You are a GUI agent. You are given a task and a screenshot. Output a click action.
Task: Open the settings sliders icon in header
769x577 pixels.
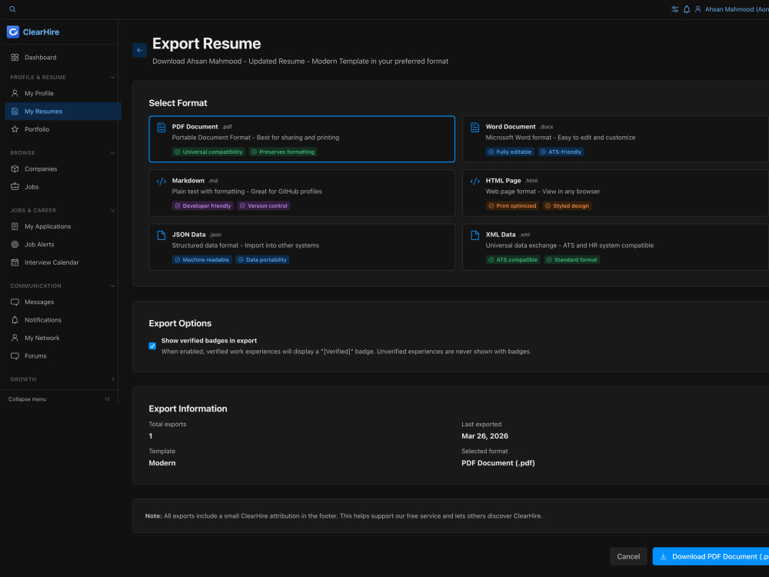[675, 9]
